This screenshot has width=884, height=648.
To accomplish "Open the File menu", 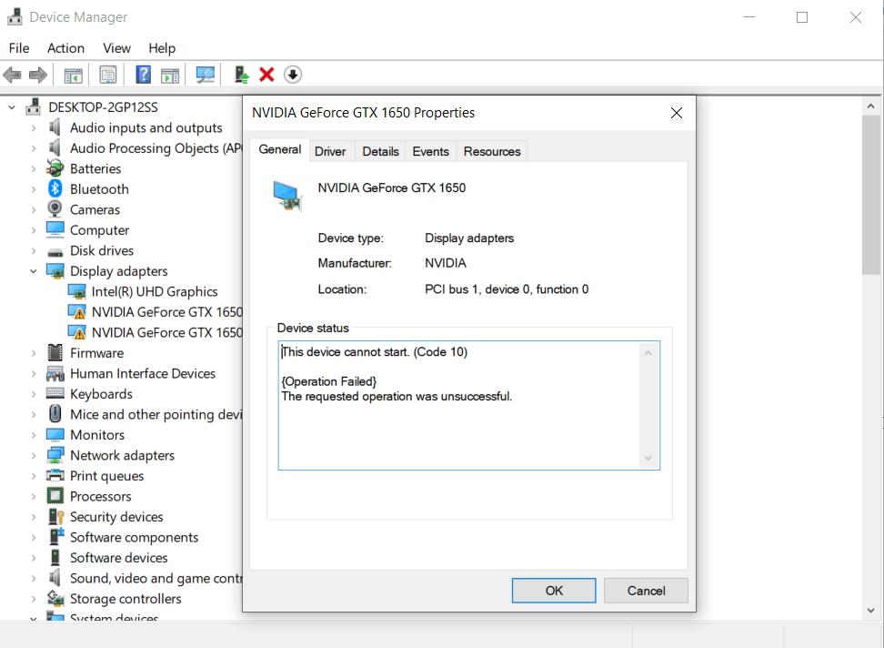I will [19, 48].
